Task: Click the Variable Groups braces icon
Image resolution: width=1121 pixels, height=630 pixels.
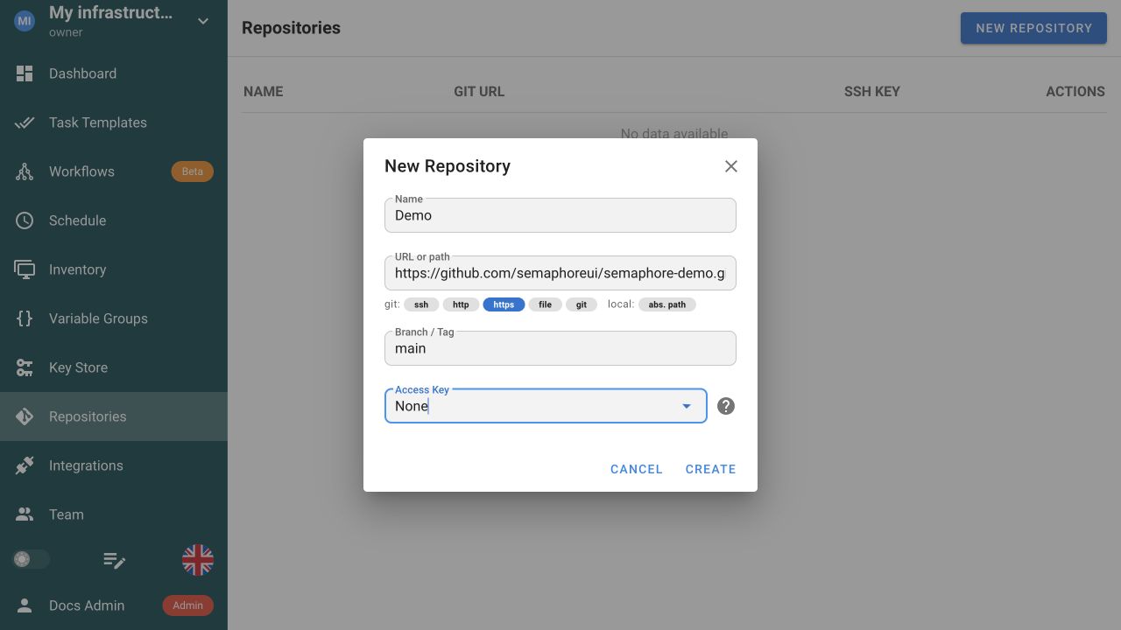Action: point(25,318)
